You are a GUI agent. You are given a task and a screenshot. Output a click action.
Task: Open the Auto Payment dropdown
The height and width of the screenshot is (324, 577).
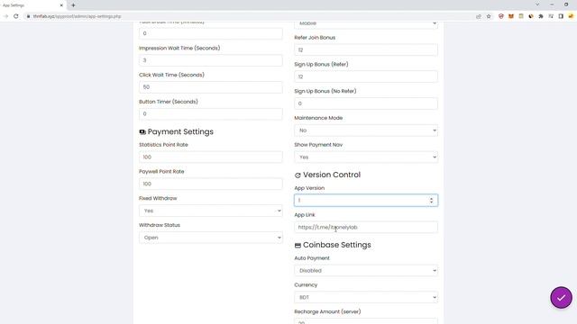[x=366, y=271]
